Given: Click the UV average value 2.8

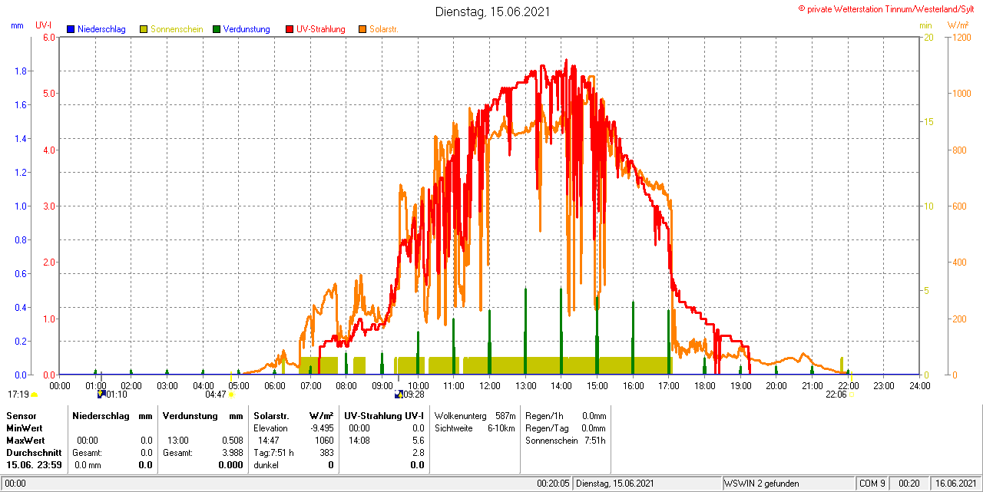Looking at the screenshot, I should (418, 452).
